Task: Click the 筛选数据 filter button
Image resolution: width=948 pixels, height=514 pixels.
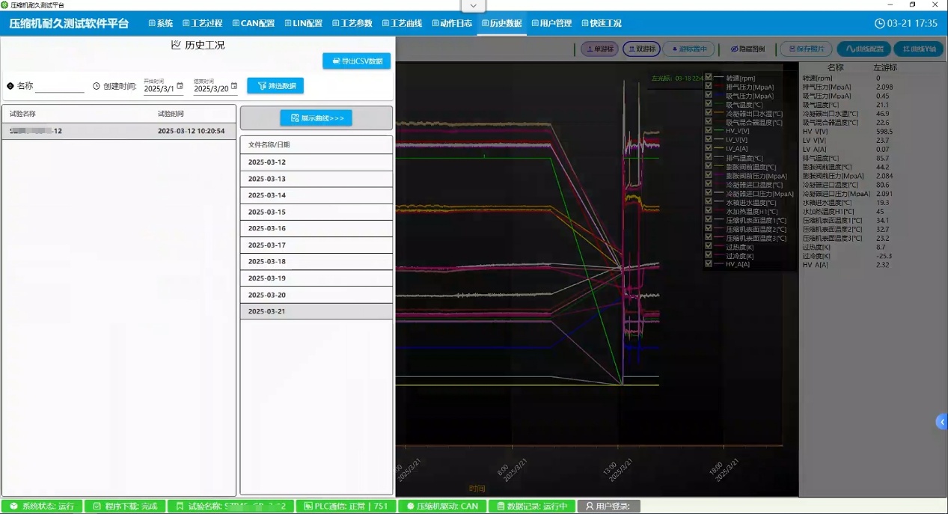Action: pyautogui.click(x=275, y=86)
